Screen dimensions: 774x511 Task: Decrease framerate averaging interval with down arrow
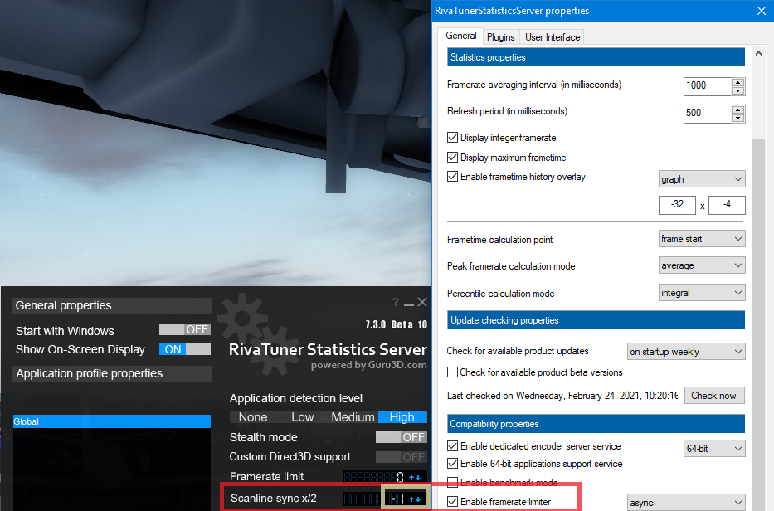point(738,91)
